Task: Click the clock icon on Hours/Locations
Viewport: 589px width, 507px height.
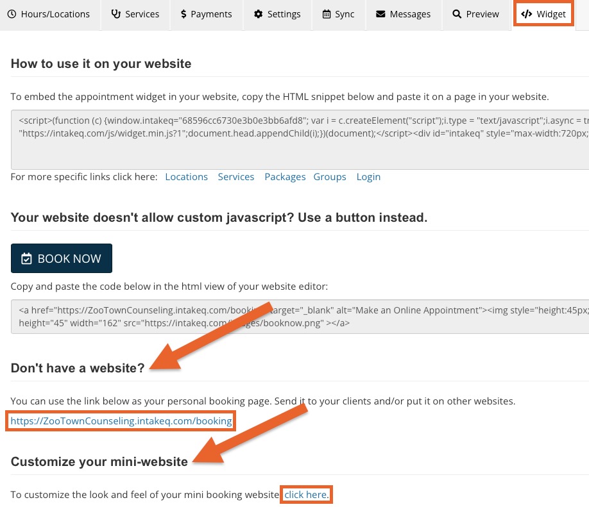Action: tap(12, 14)
